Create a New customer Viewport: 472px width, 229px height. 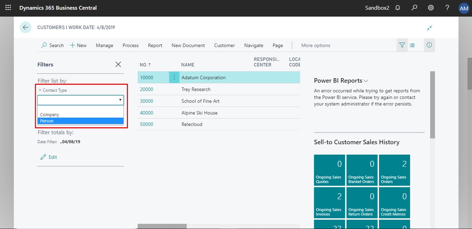tap(78, 45)
